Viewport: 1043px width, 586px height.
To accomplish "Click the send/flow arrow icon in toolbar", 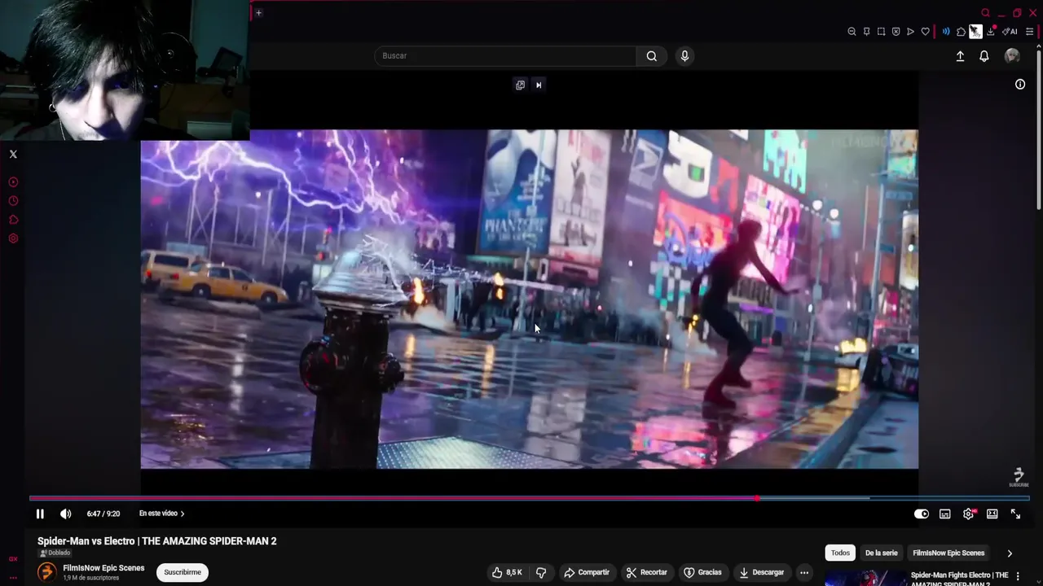I will pos(910,32).
